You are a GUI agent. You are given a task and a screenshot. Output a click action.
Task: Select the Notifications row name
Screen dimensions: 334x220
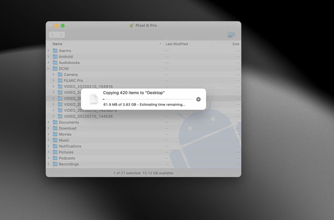point(70,146)
